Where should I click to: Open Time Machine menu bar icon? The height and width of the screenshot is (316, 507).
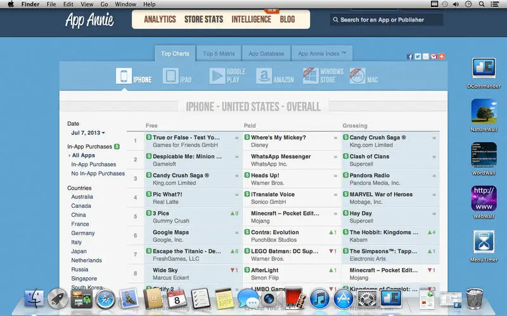click(x=446, y=4)
